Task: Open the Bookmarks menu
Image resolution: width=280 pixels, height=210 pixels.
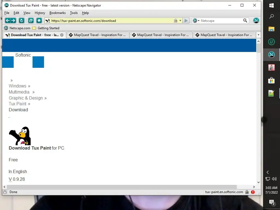Action: 57,13
